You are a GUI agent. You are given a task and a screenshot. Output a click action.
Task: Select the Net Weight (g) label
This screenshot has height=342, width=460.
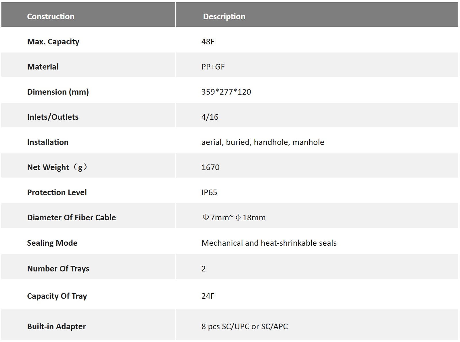coord(57,167)
